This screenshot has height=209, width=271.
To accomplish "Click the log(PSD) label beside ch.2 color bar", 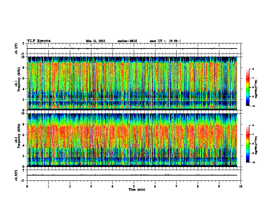I will click(x=256, y=145).
